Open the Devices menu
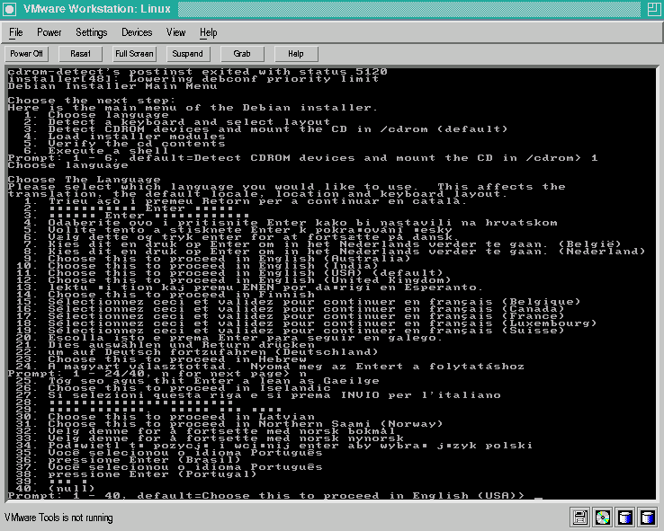664x531 pixels. pyautogui.click(x=137, y=32)
